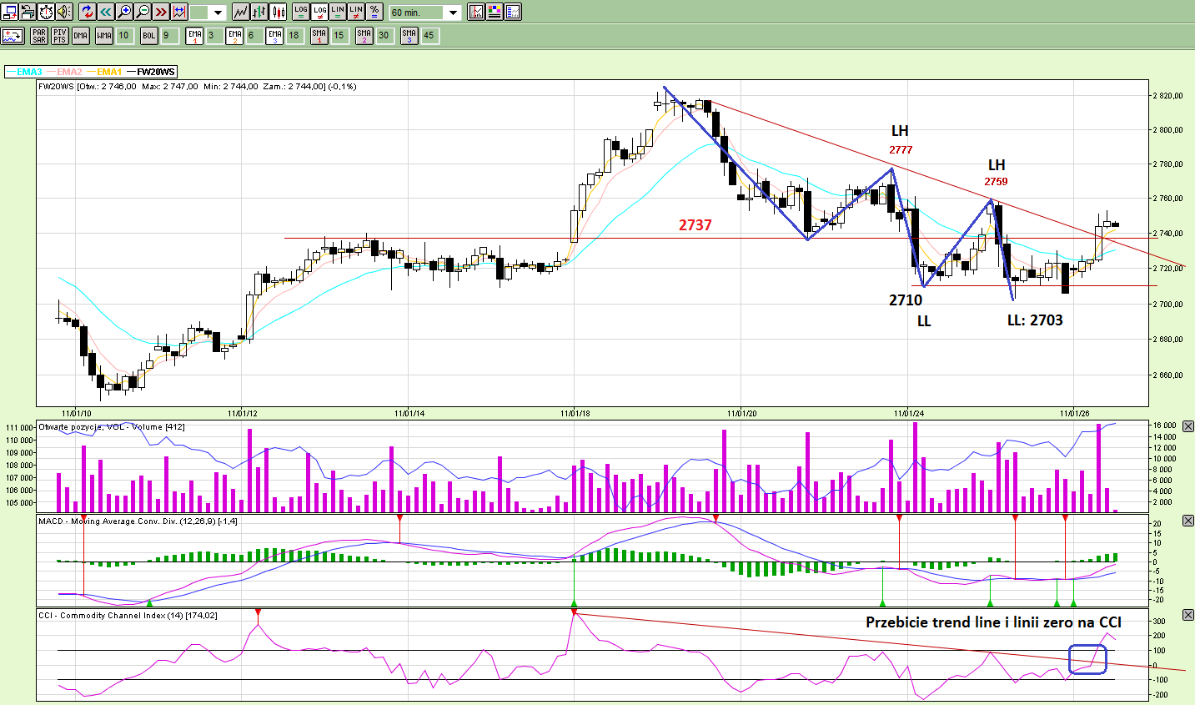The height and width of the screenshot is (705, 1195).
Task: Click the 11/01/18 date label
Action: (575, 413)
